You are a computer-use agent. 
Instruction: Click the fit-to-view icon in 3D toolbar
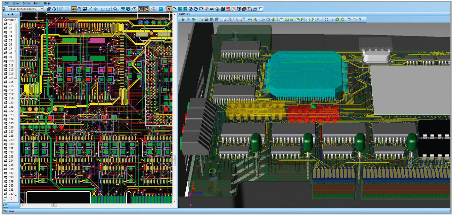tap(326, 19)
